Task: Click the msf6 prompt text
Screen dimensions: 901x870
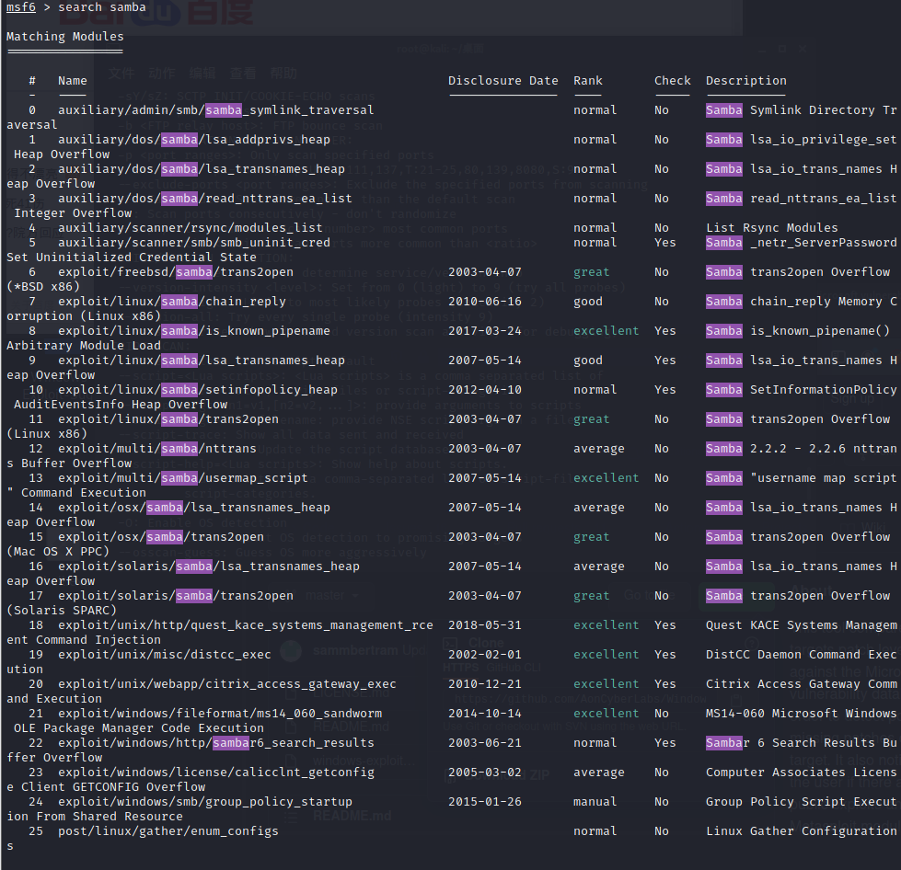Action: pyautogui.click(x=20, y=7)
